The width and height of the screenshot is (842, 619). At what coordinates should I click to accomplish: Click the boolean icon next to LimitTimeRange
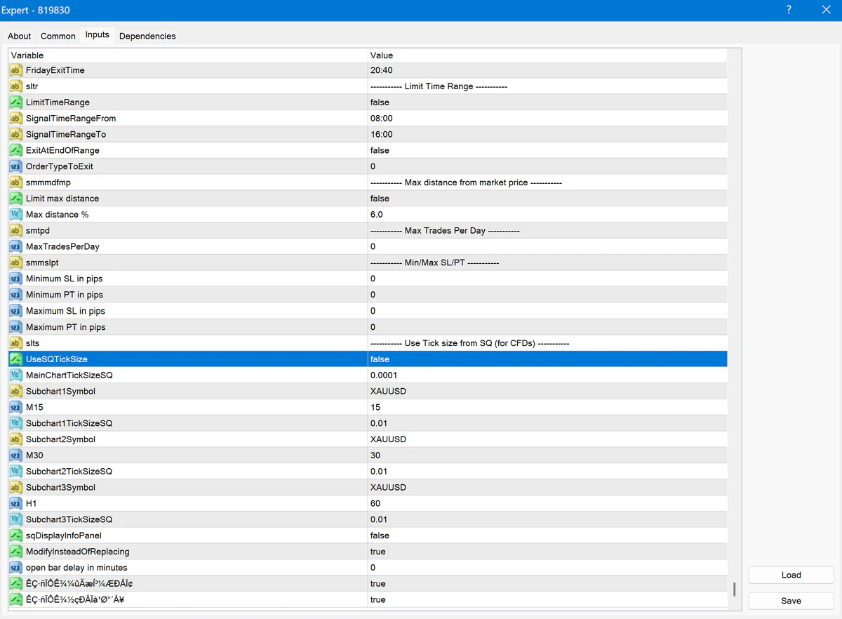15,102
